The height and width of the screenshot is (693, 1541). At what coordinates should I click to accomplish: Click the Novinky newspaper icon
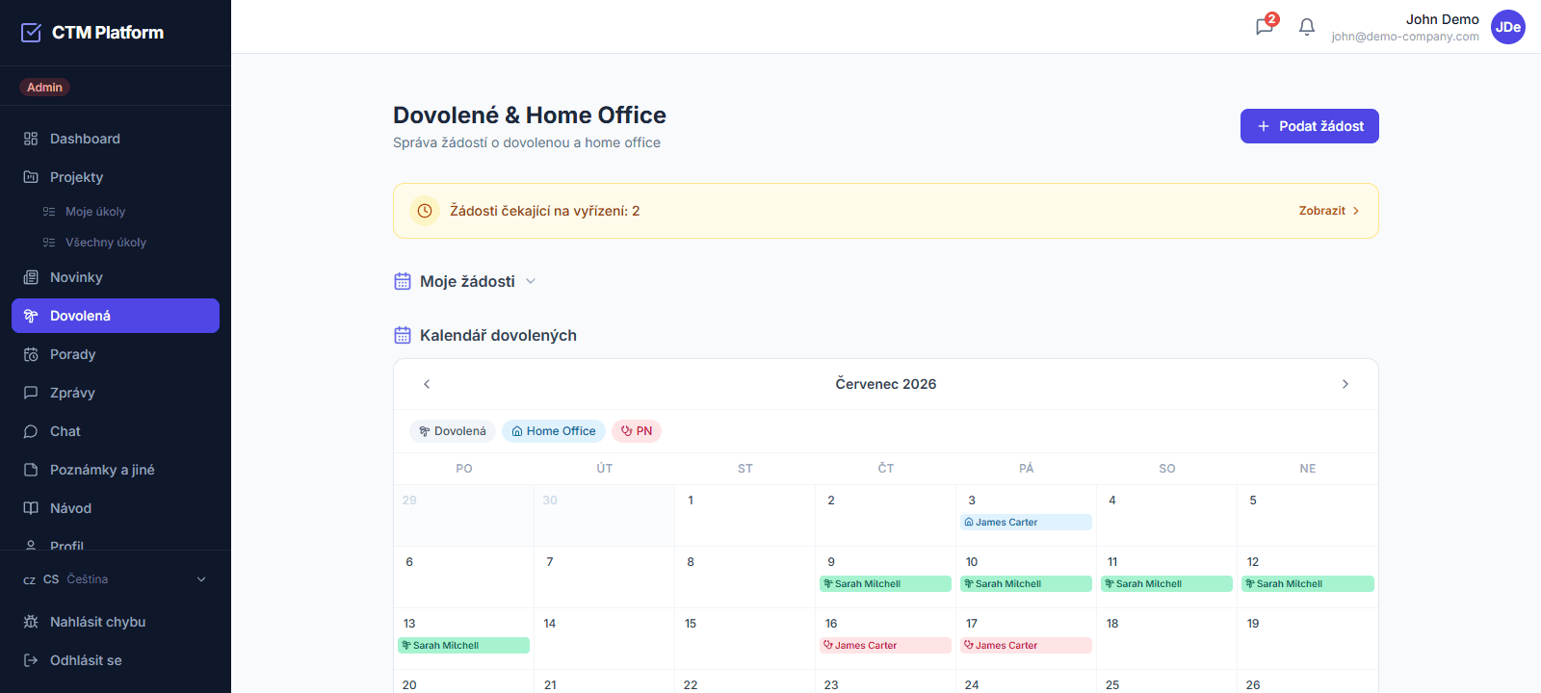[31, 277]
